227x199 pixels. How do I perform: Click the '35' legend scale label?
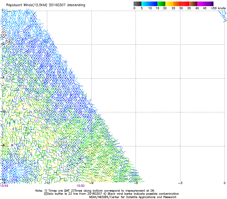[x=189, y=8]
